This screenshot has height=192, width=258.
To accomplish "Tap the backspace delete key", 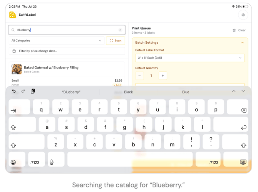I will tap(238, 107).
